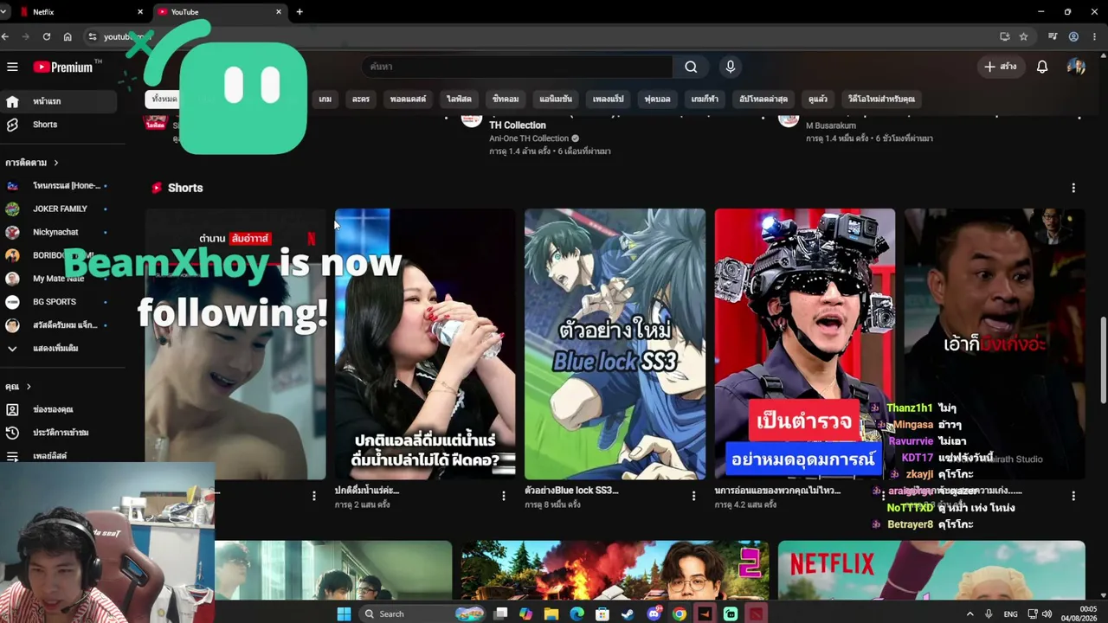Open Steam from the taskbar
This screenshot has width=1108, height=623.
[x=628, y=613]
